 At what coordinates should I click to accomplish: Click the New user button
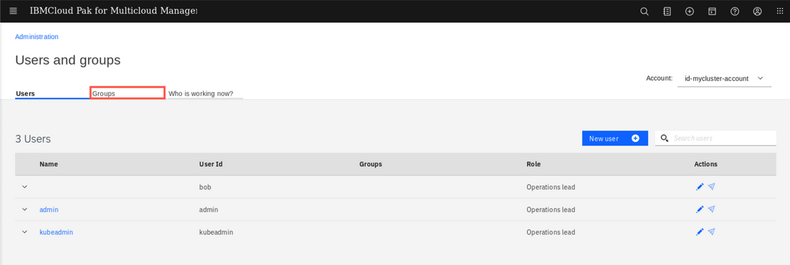[x=614, y=138]
